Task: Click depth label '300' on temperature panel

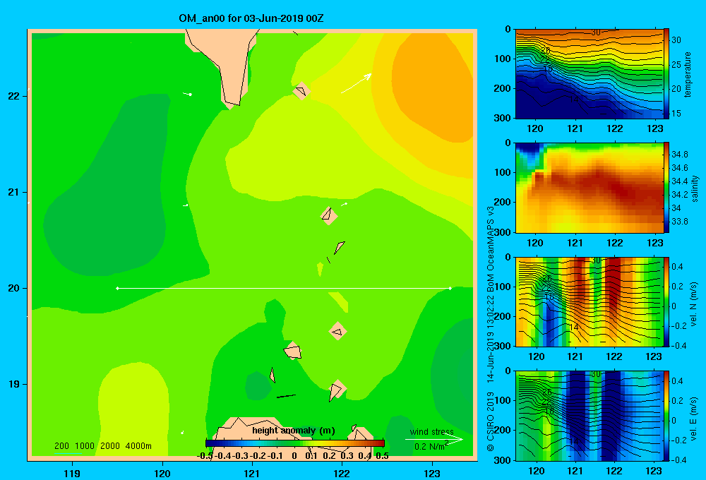Action: tap(503, 118)
